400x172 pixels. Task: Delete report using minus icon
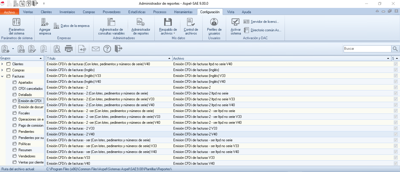pyautogui.click(x=44, y=49)
